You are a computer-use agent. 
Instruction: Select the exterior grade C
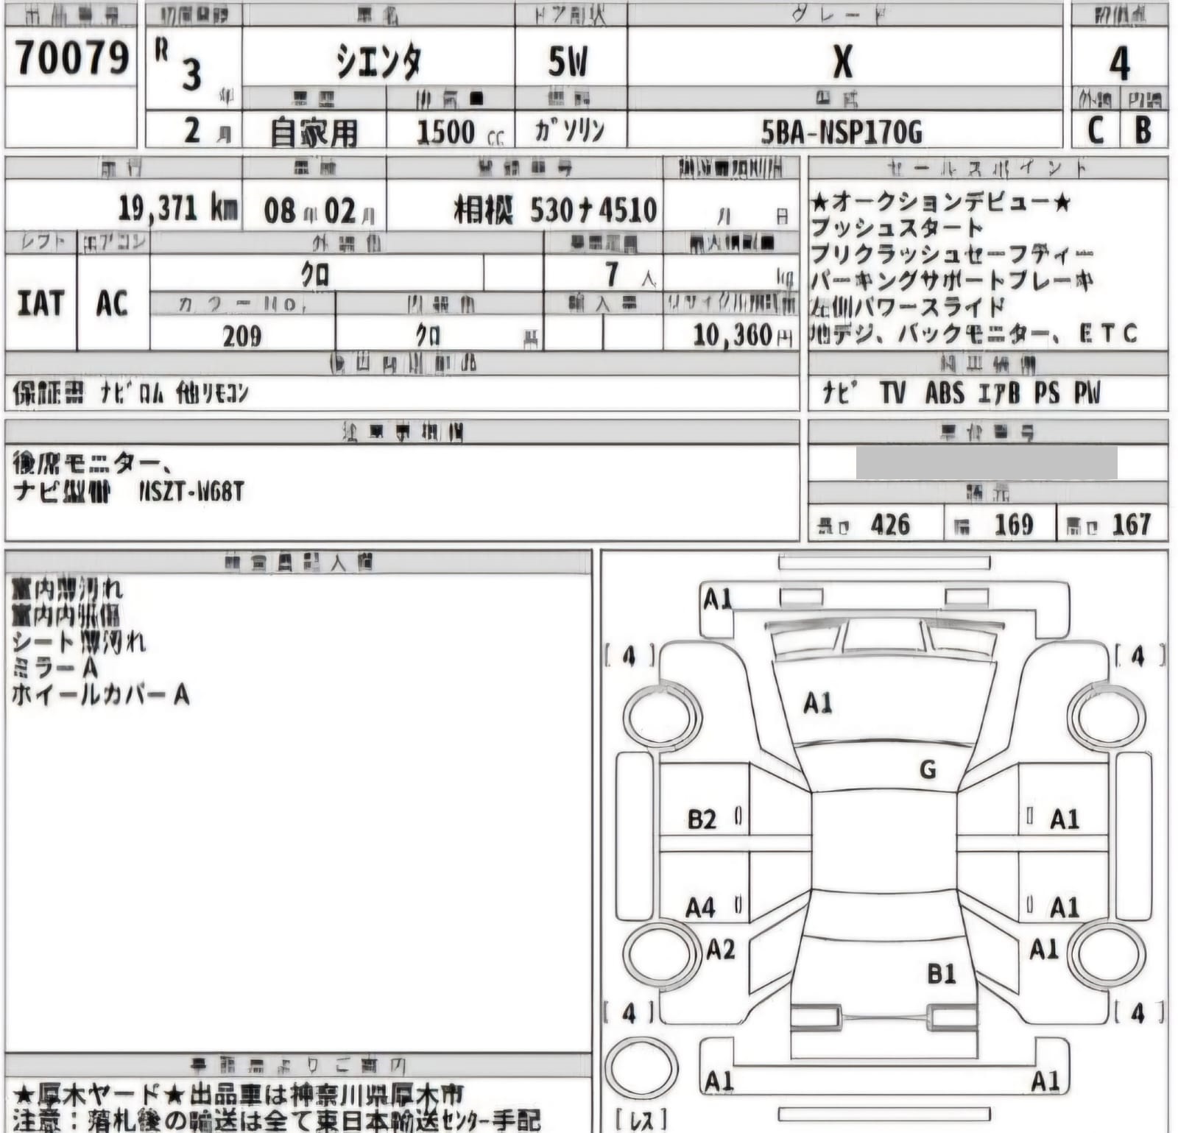(1096, 130)
